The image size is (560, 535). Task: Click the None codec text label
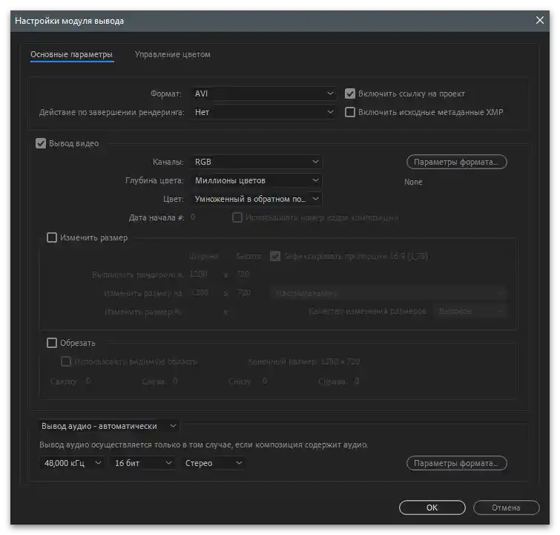pyautogui.click(x=413, y=182)
